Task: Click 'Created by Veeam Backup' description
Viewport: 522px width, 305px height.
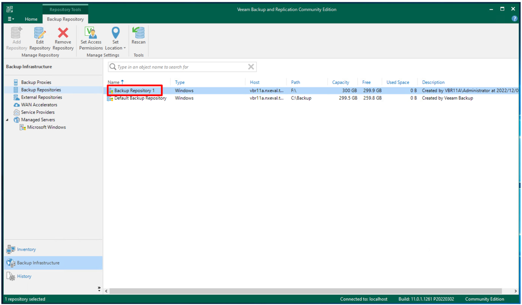Action: [x=448, y=98]
